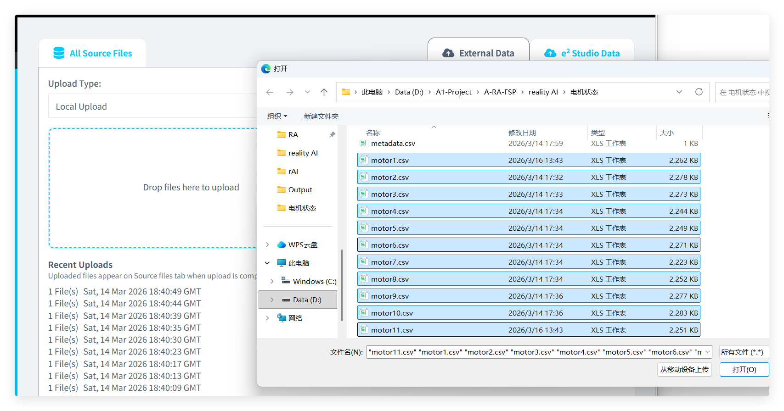Select A1-Project breadcrumb
The image size is (784, 411).
(454, 92)
